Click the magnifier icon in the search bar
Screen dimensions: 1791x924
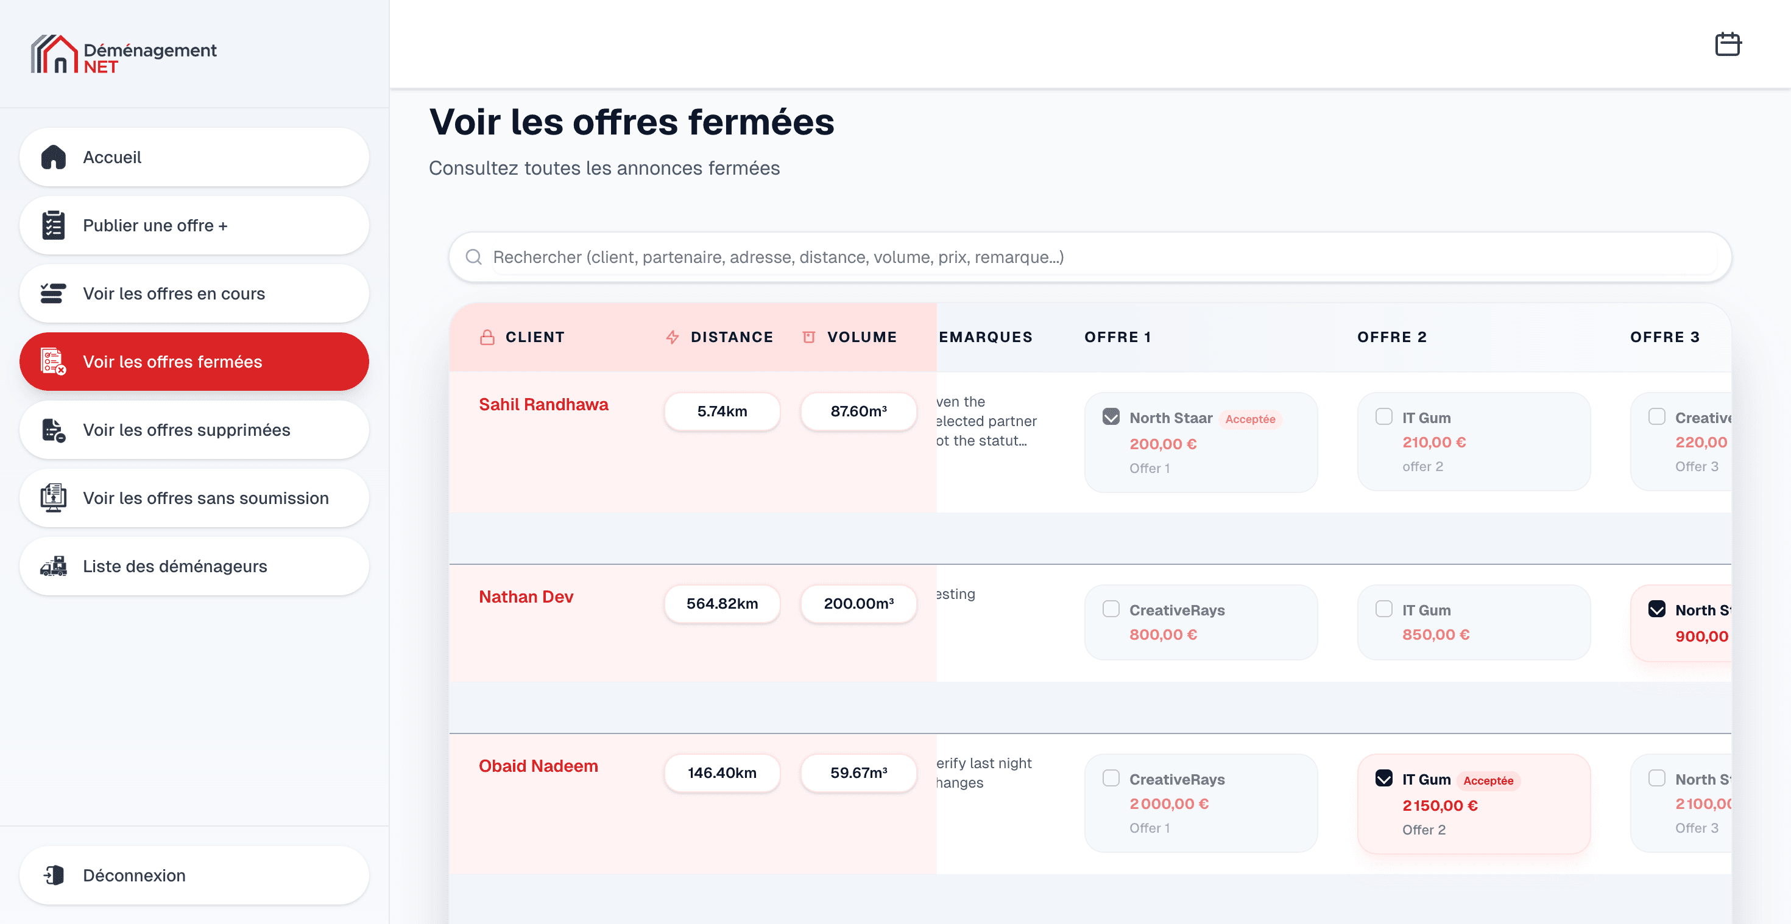click(x=474, y=256)
